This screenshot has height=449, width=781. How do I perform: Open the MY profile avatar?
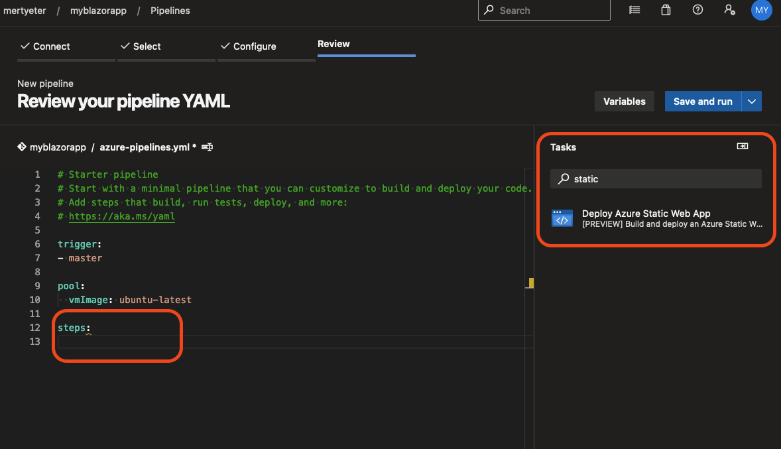tap(761, 10)
